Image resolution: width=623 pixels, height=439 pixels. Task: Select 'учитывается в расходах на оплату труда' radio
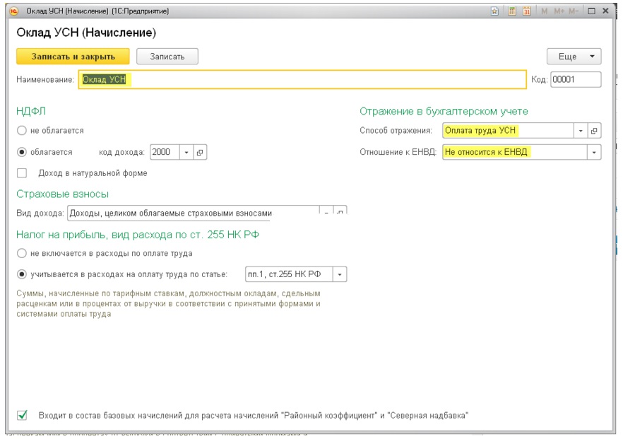coord(22,274)
